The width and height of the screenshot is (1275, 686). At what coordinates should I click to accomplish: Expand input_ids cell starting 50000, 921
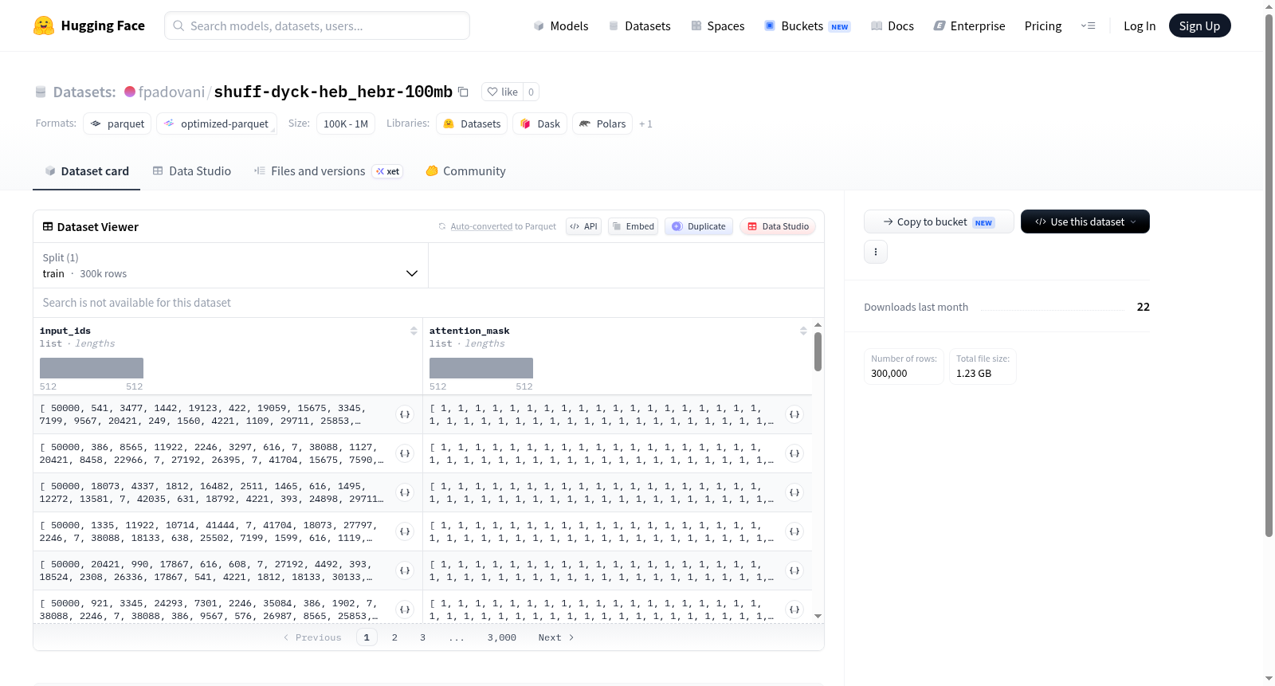click(x=405, y=610)
